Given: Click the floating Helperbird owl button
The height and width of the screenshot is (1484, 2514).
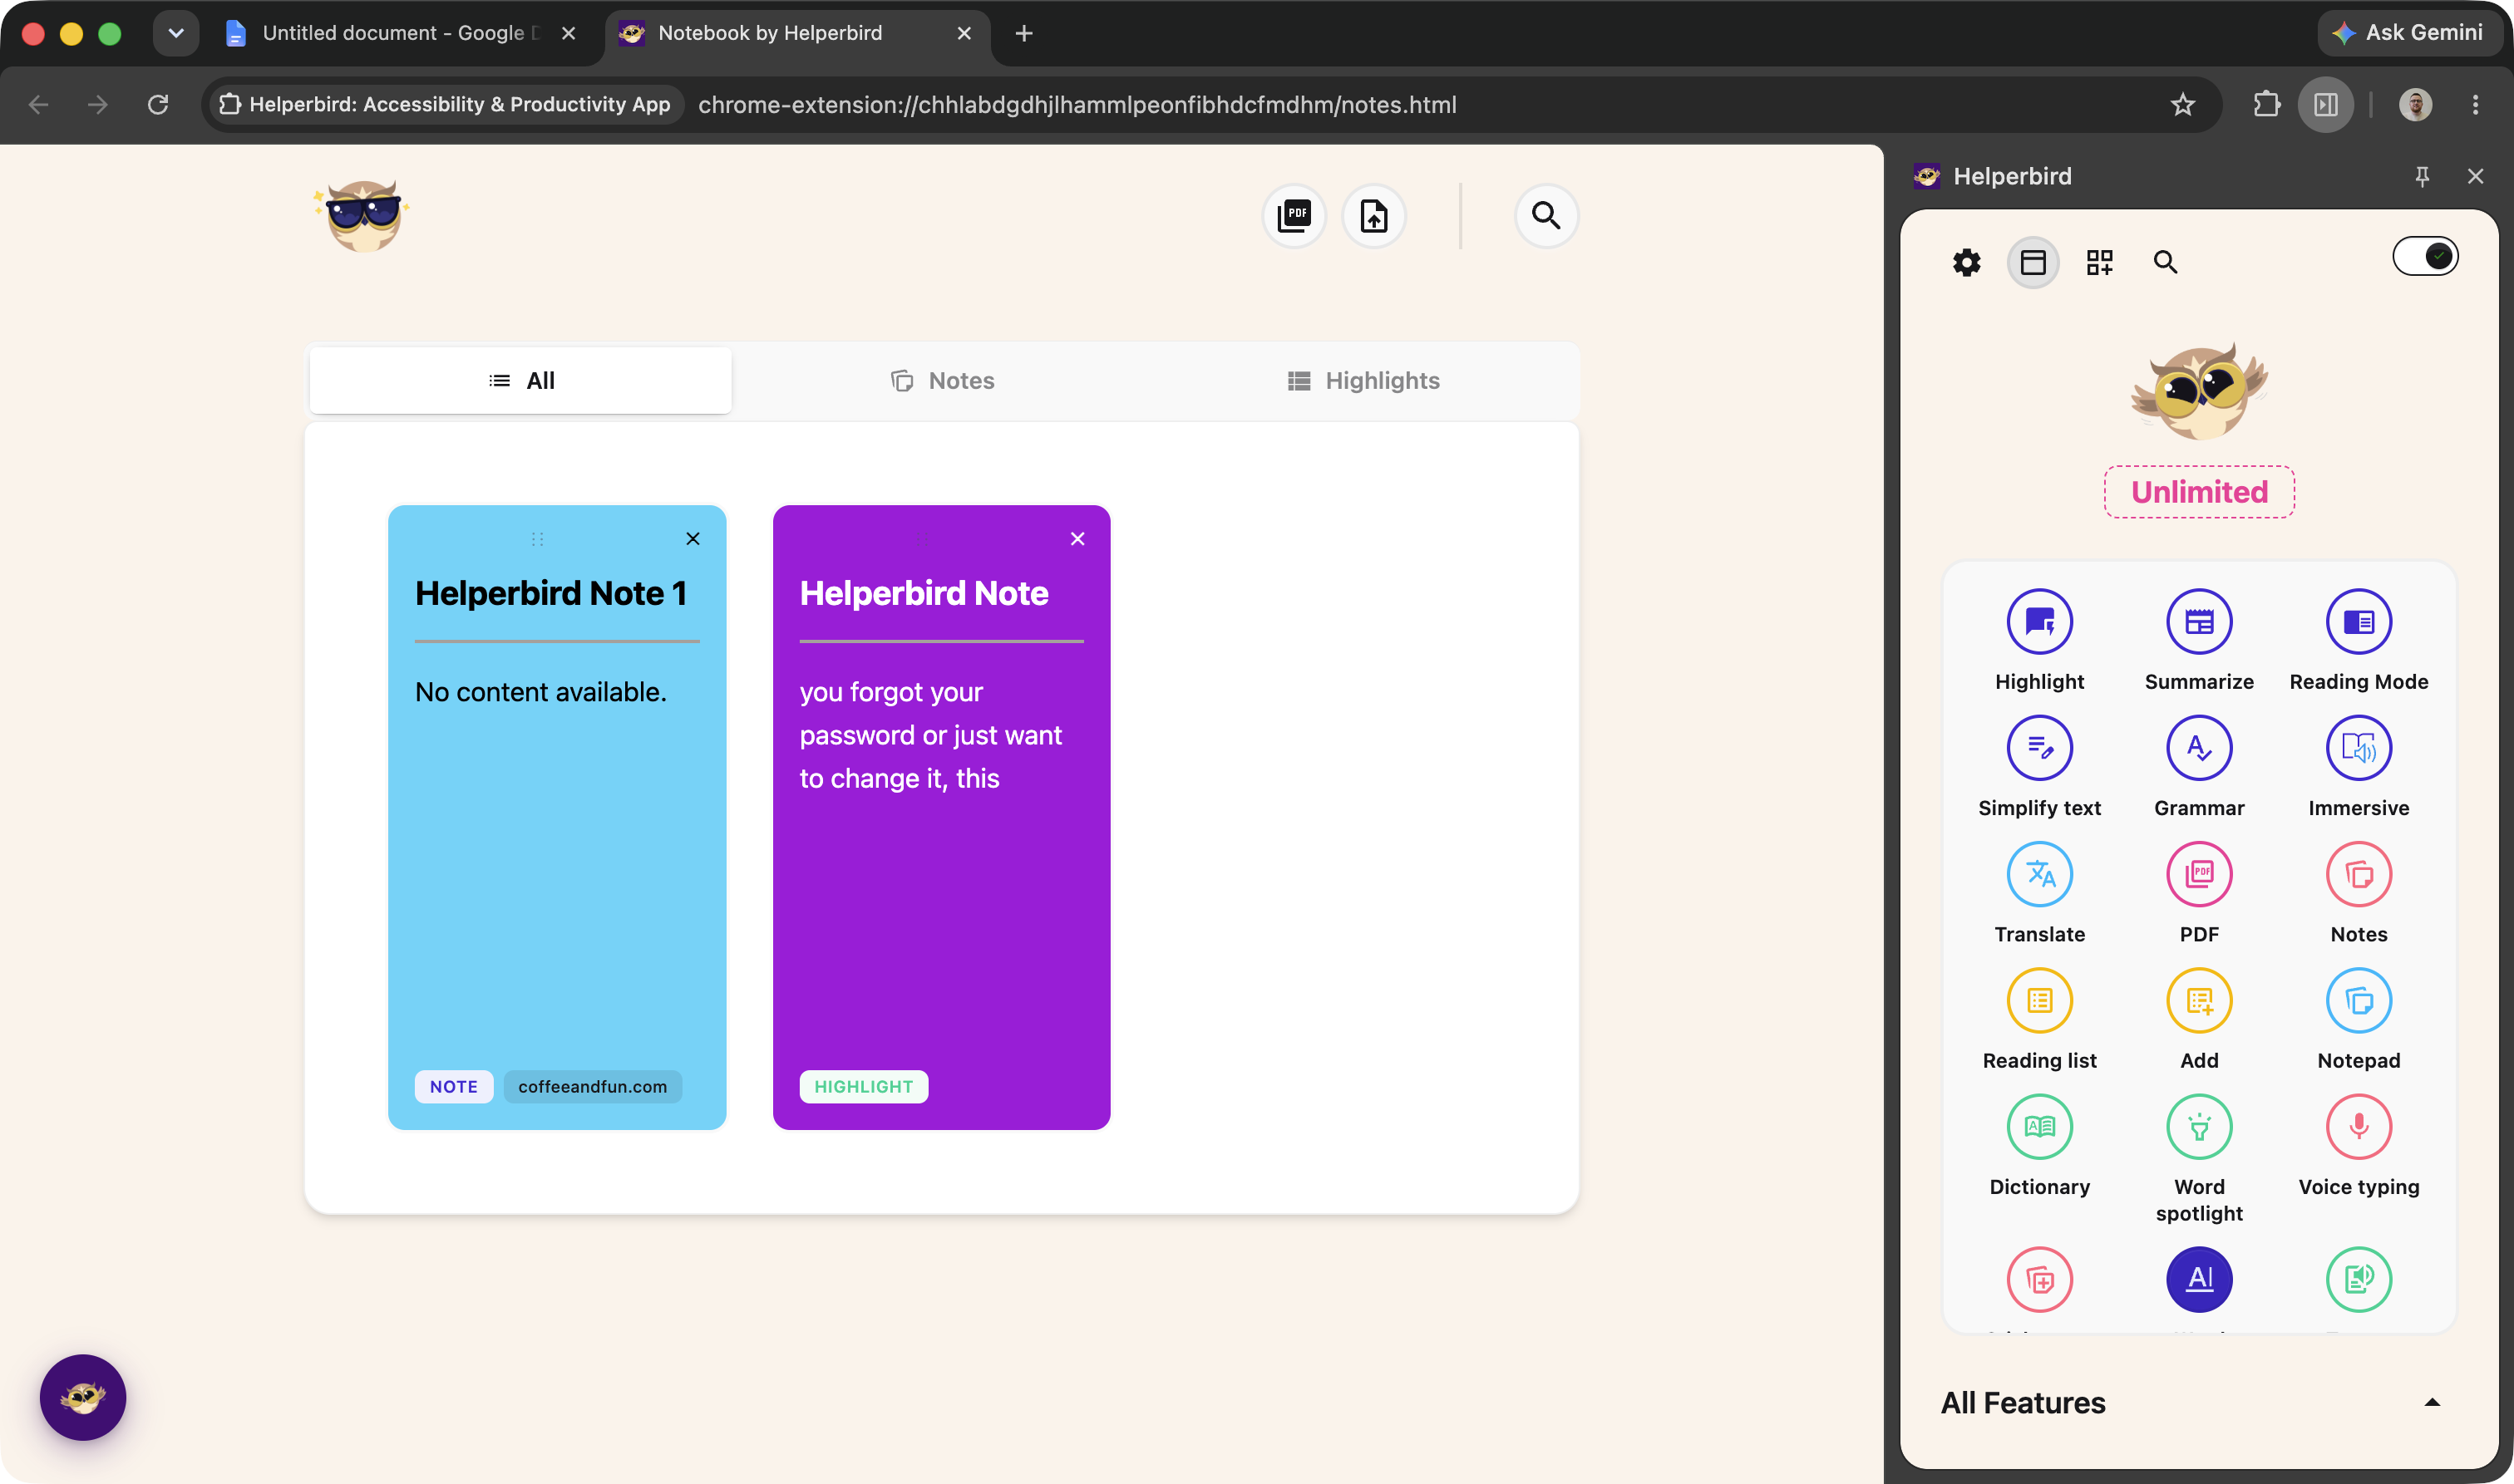Looking at the screenshot, I should (x=83, y=1397).
